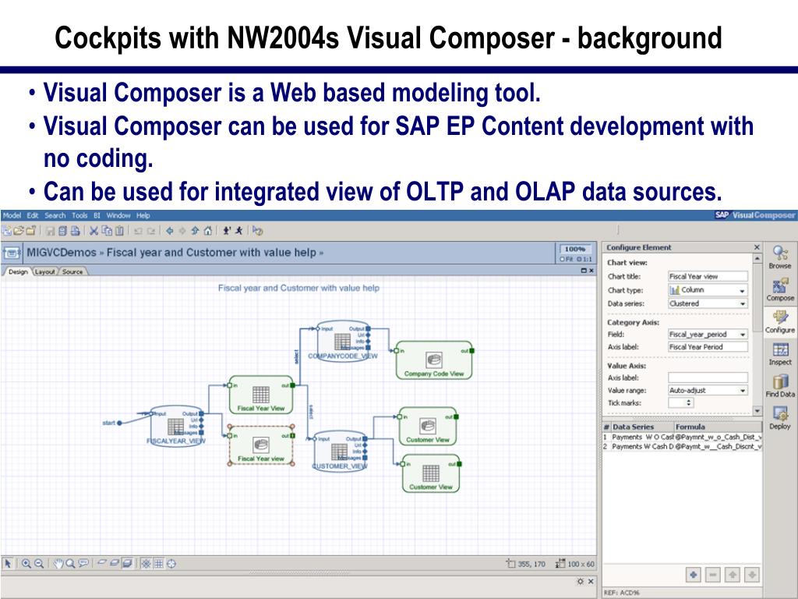Open the Search menu
This screenshot has width=798, height=599.
click(x=55, y=215)
